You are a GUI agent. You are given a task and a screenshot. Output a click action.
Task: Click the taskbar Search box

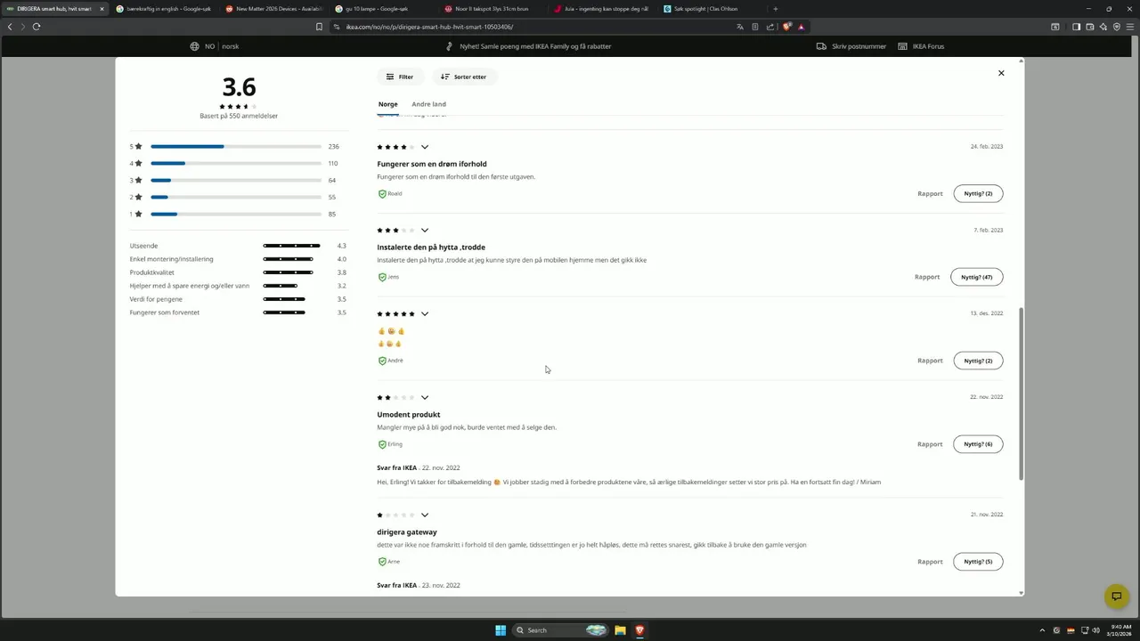[x=561, y=630]
